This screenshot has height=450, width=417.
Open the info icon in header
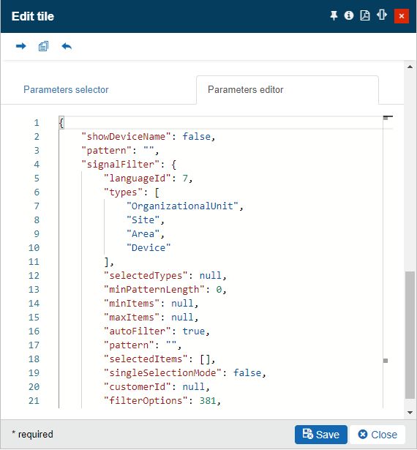click(x=349, y=15)
